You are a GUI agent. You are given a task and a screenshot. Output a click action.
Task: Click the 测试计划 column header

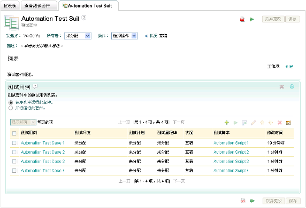(136, 133)
